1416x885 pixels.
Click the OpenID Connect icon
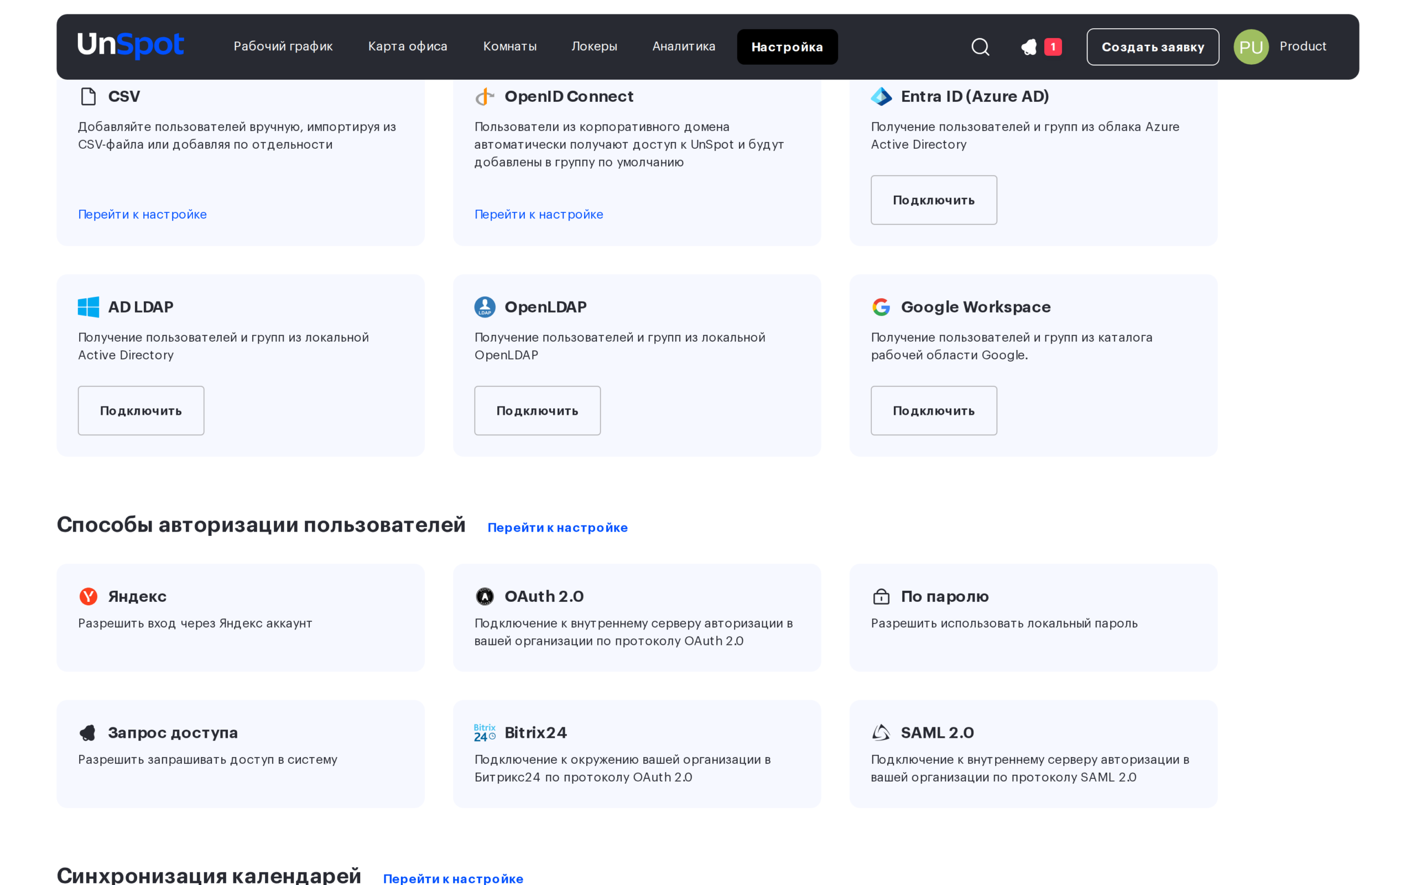[x=485, y=96]
